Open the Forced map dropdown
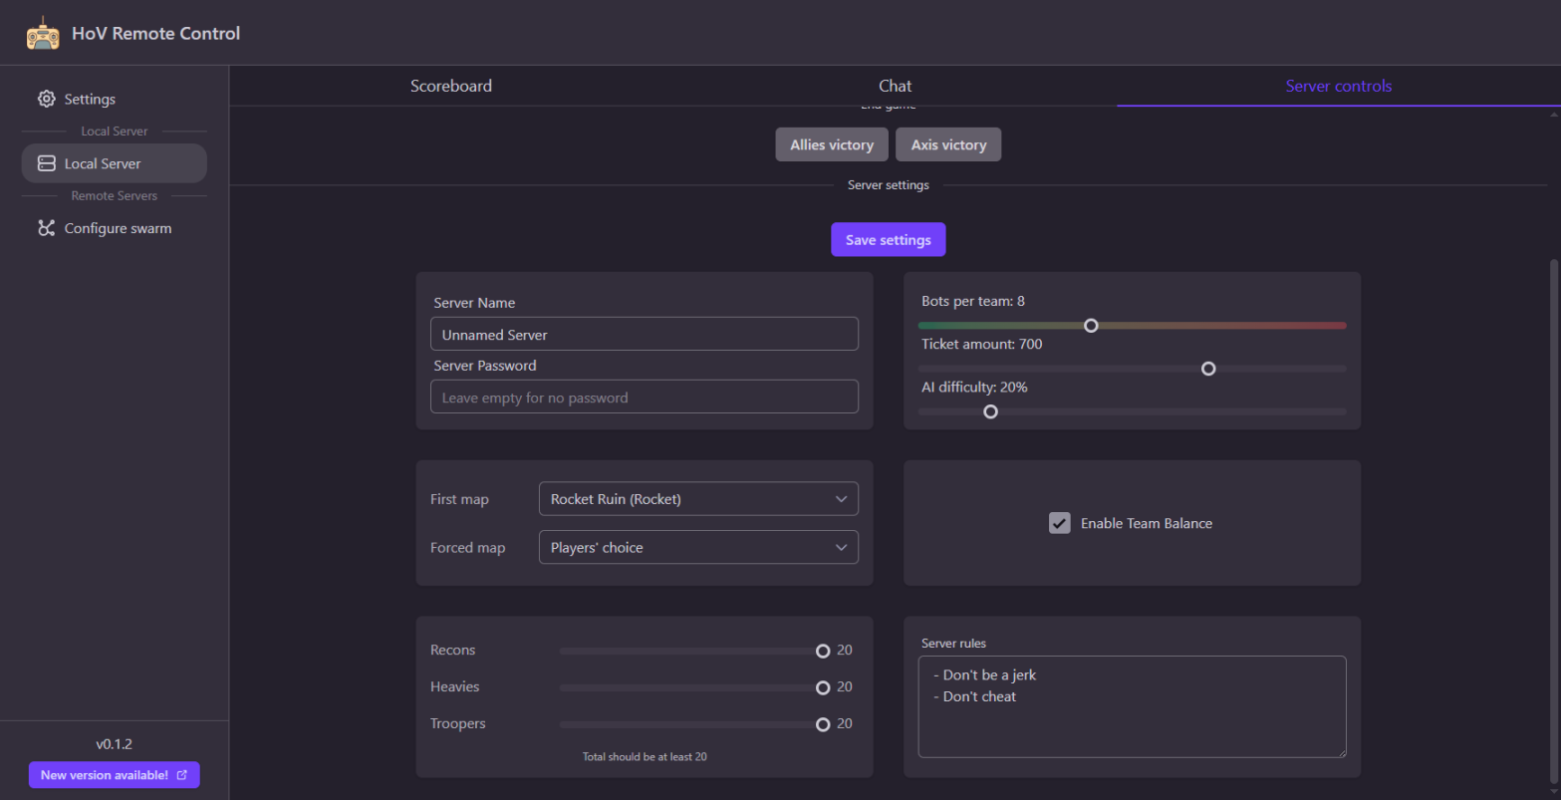 point(698,547)
